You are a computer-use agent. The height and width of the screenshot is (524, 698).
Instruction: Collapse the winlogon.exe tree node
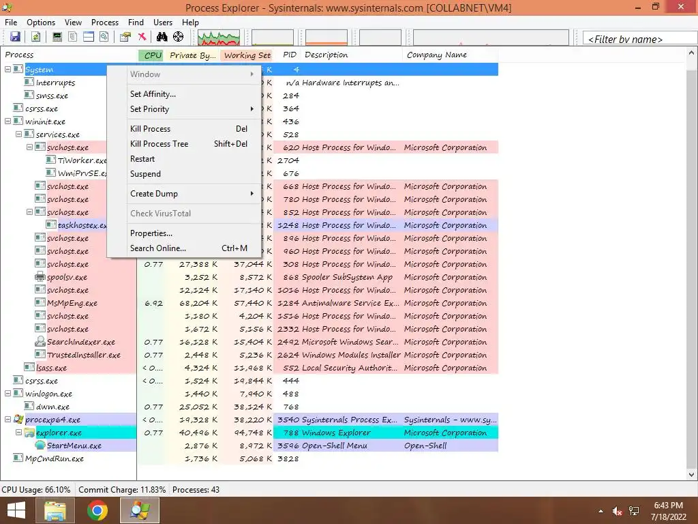click(x=7, y=394)
